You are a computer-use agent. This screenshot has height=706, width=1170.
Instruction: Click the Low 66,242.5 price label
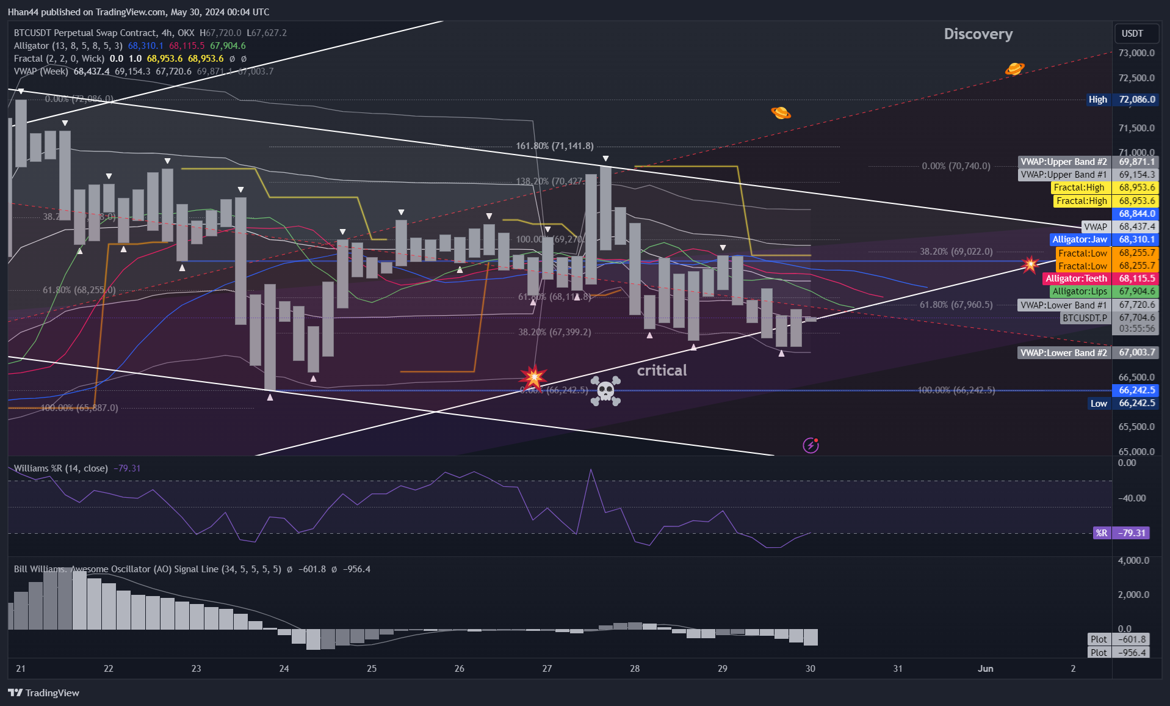pos(1123,403)
